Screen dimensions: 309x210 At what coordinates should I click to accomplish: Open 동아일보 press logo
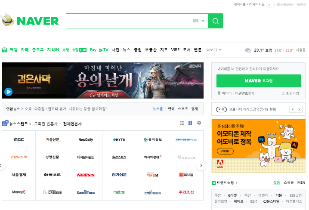click(153, 140)
